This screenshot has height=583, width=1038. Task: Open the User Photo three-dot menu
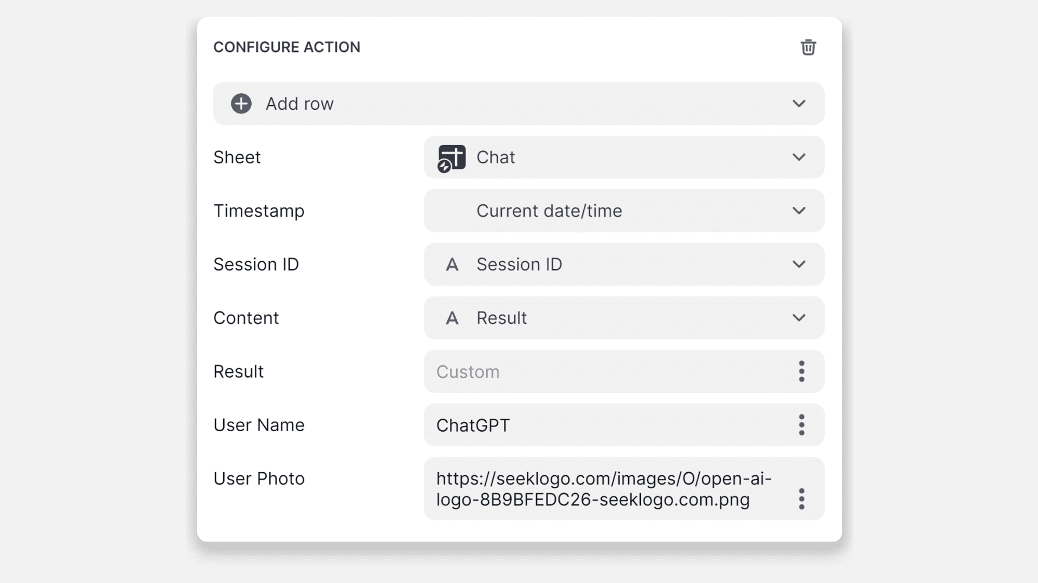801,499
